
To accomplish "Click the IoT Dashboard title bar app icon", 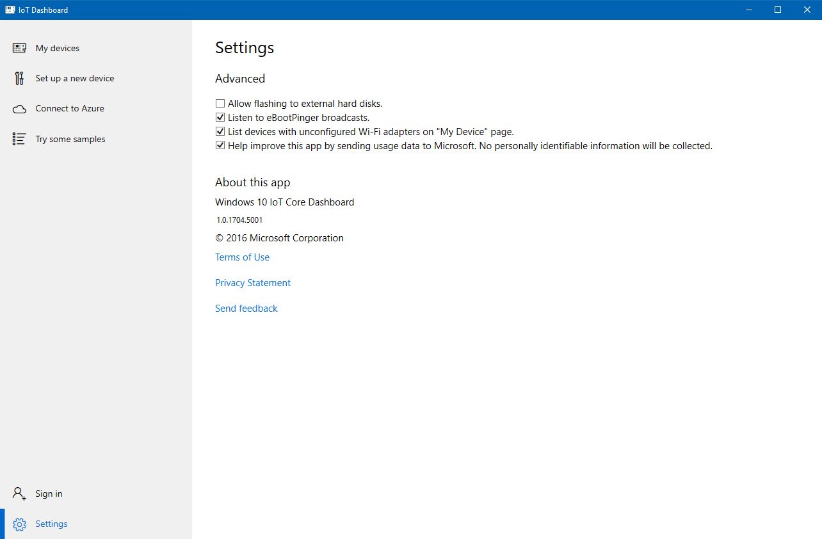I will (x=10, y=10).
